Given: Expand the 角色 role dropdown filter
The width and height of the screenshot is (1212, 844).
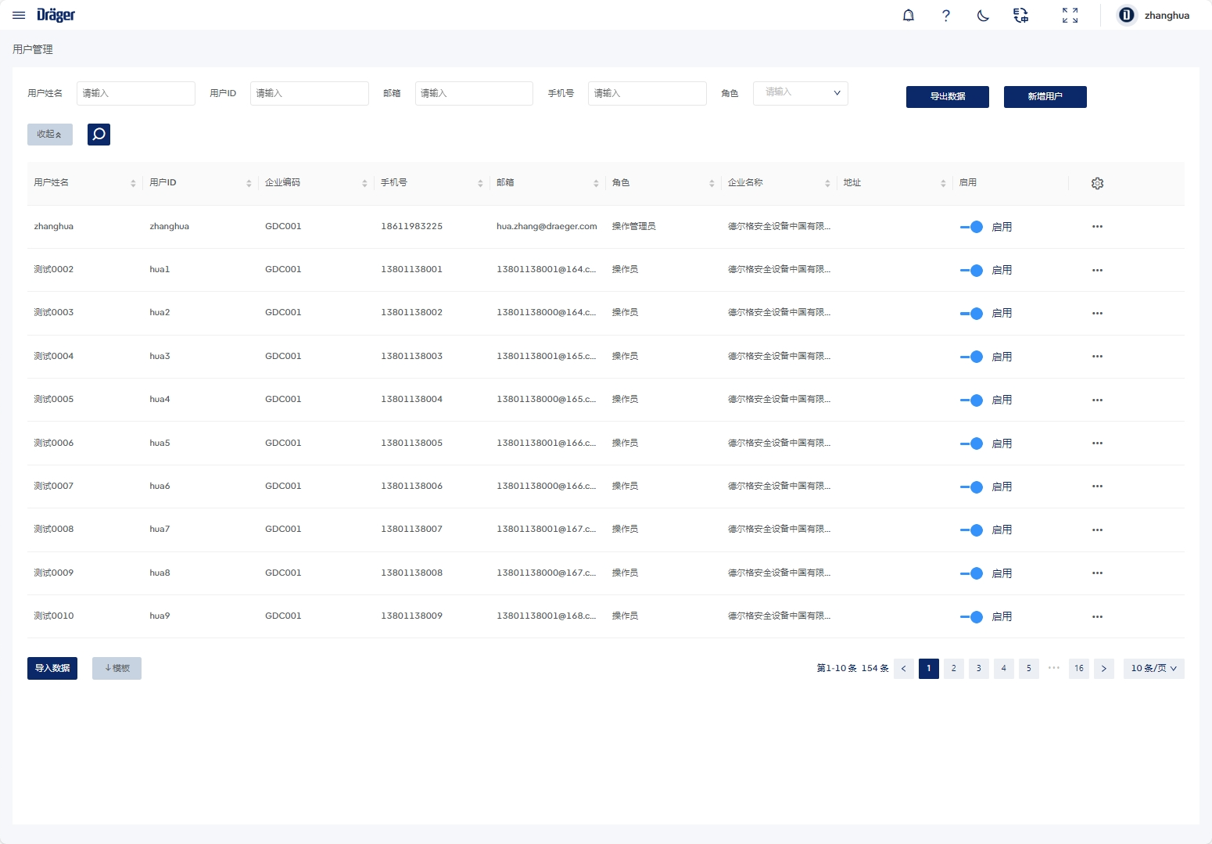Looking at the screenshot, I should 800,93.
